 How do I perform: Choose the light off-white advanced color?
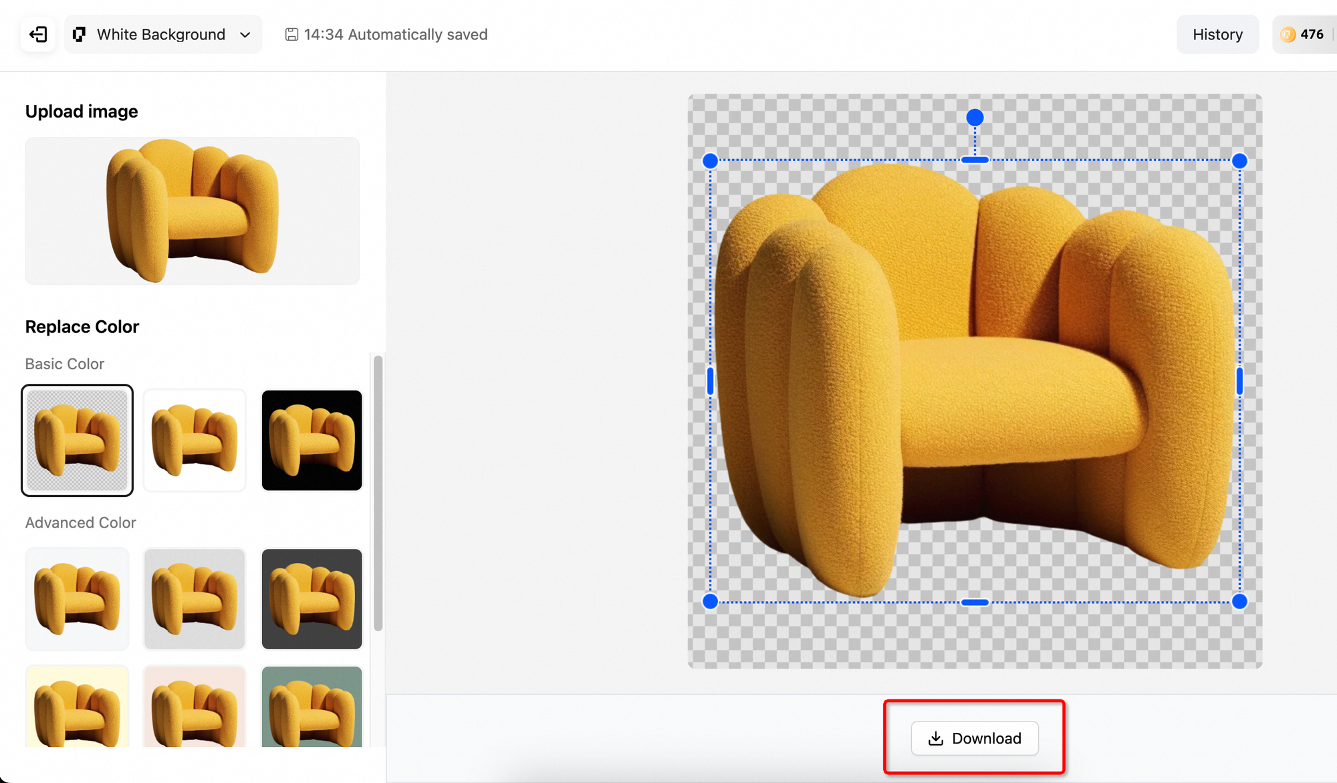(77, 598)
